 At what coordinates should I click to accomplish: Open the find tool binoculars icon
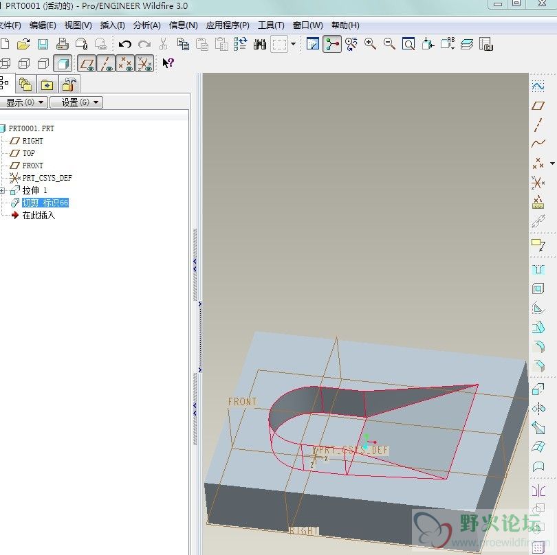point(260,45)
